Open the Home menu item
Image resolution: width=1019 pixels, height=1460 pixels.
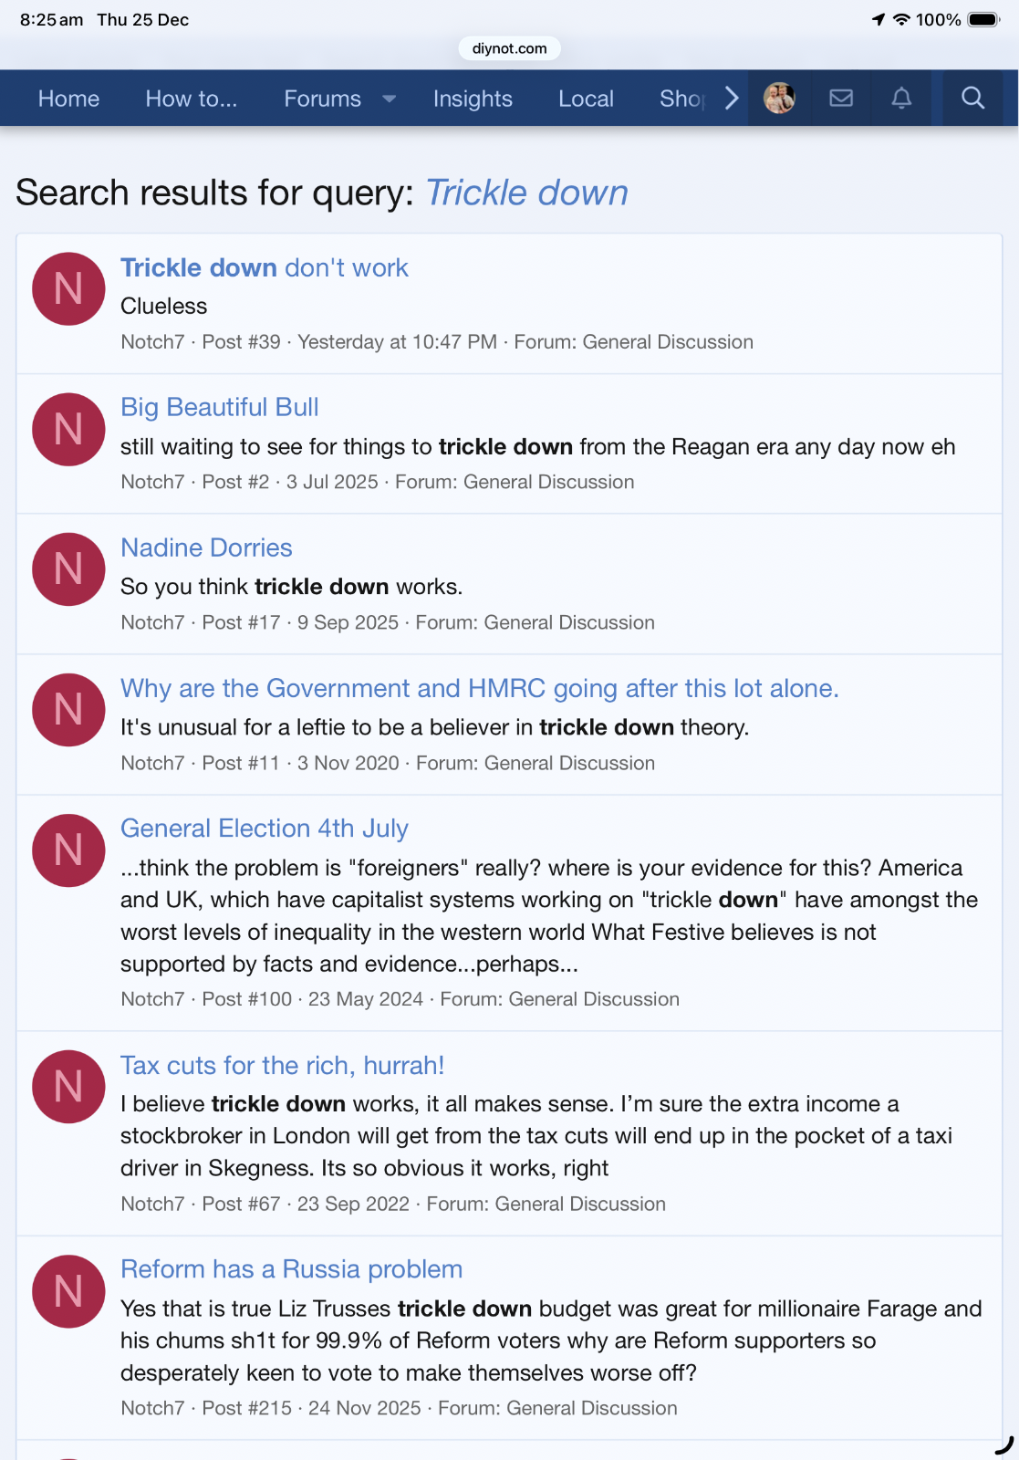(68, 99)
